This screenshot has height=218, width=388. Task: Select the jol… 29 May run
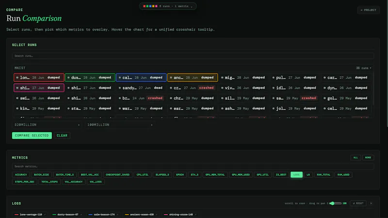(x=295, y=108)
